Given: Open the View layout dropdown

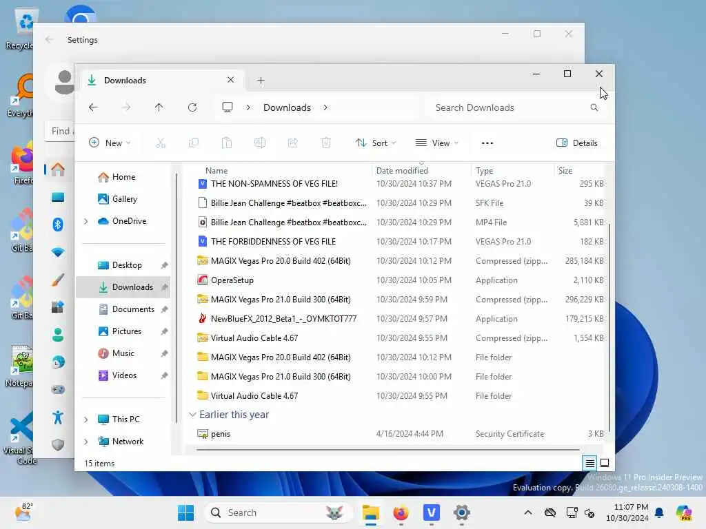Looking at the screenshot, I should [x=436, y=143].
